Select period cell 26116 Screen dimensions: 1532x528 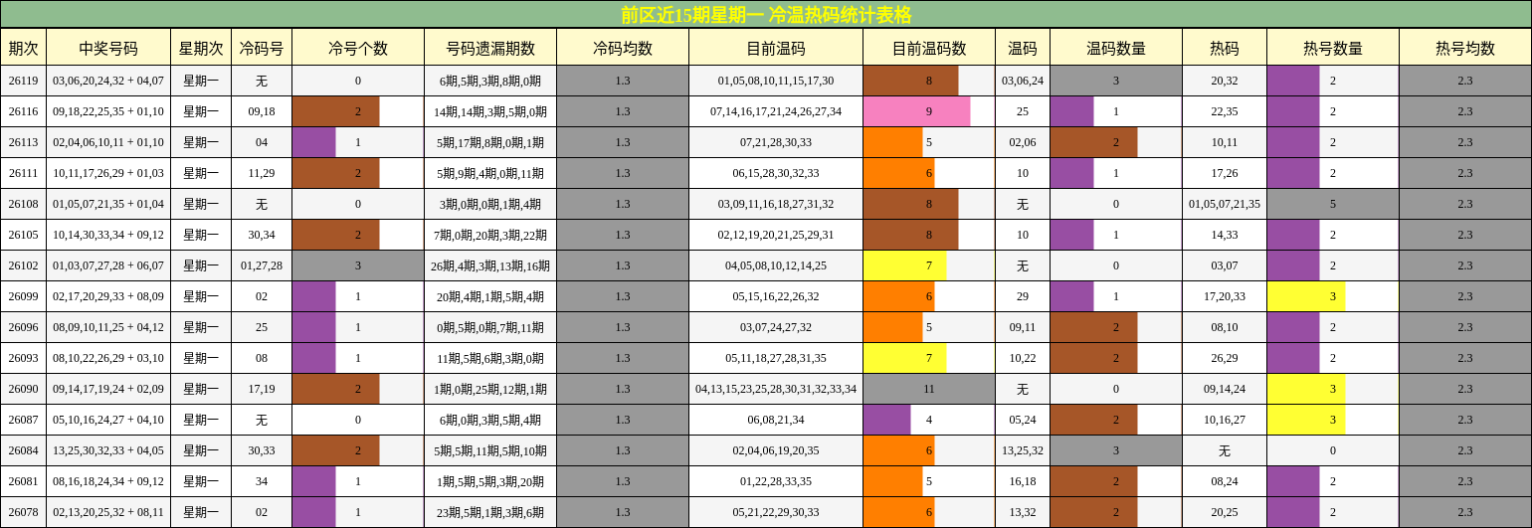24,111
